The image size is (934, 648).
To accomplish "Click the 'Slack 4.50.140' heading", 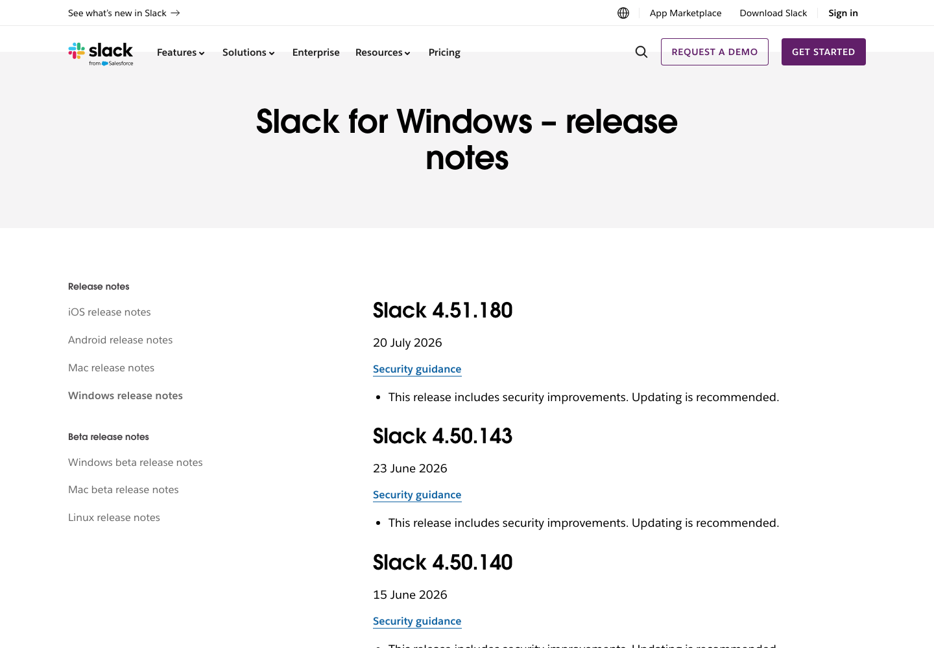I will pos(442,562).
